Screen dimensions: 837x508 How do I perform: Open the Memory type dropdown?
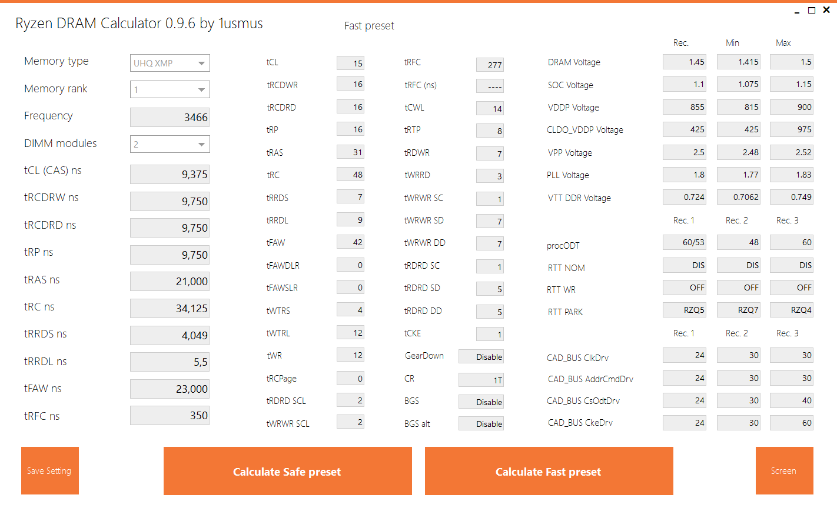(x=170, y=63)
